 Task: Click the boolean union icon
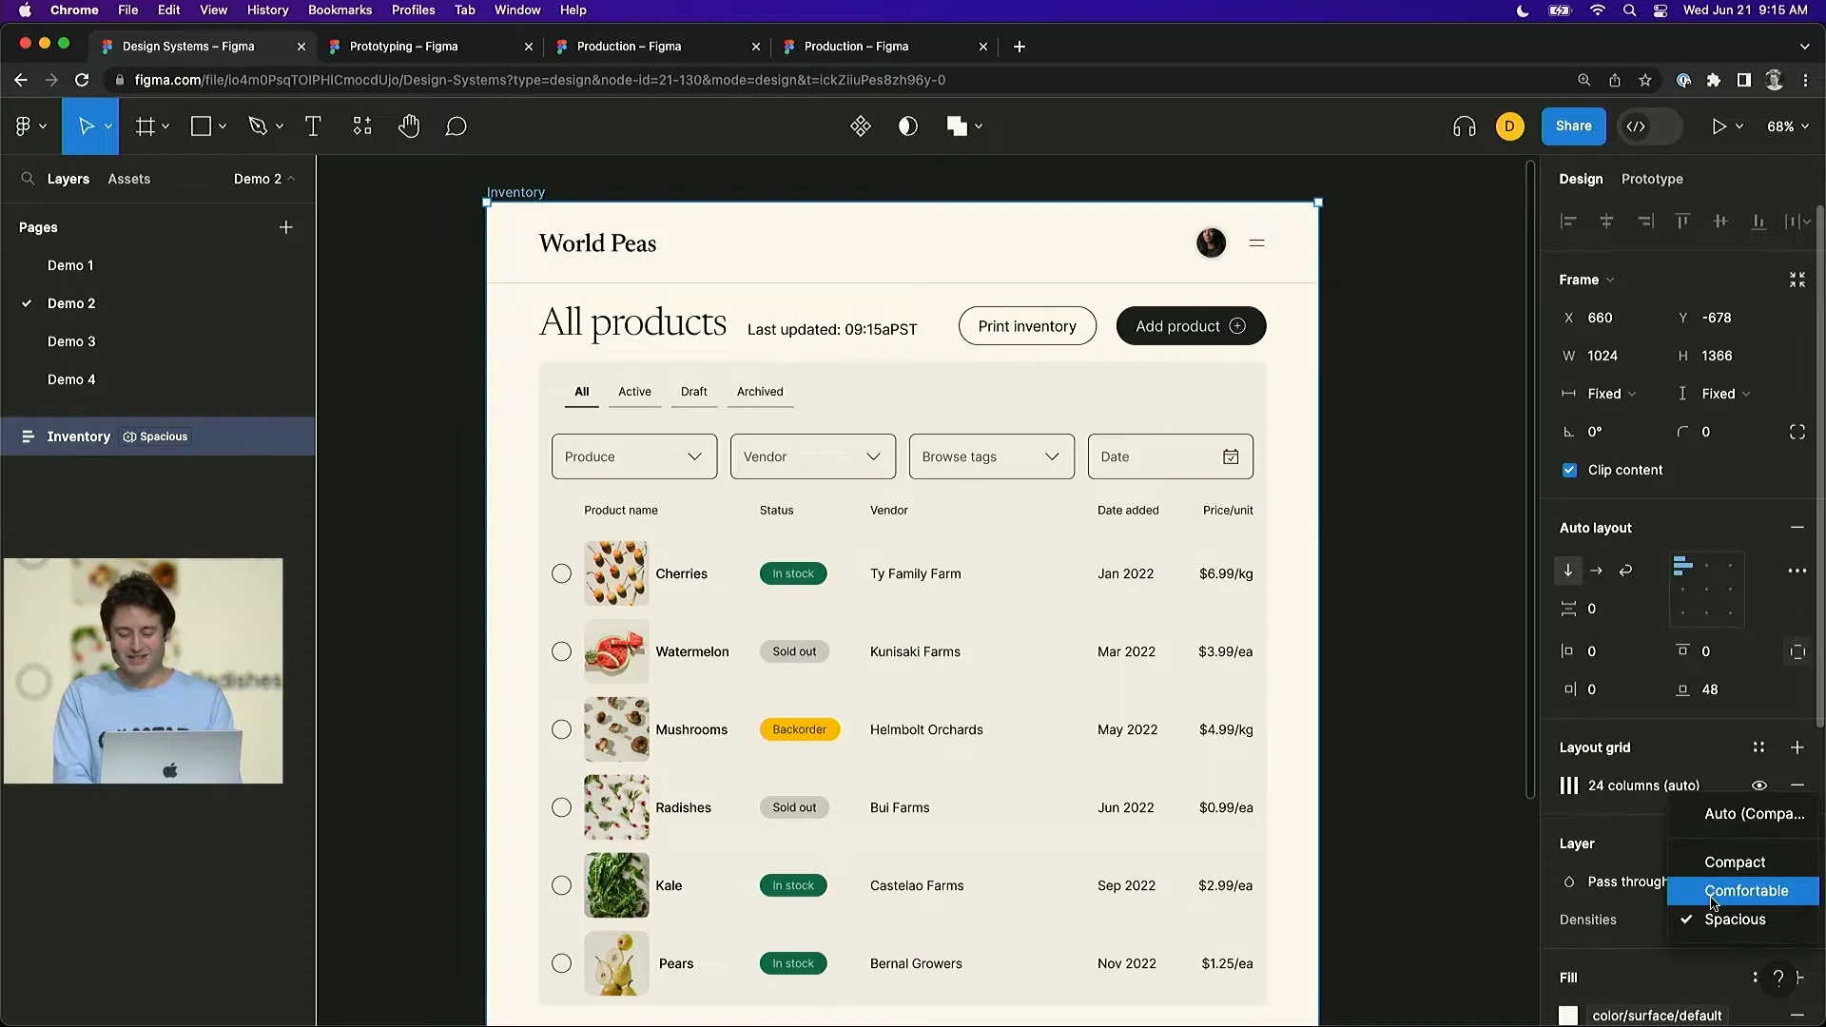(x=957, y=126)
